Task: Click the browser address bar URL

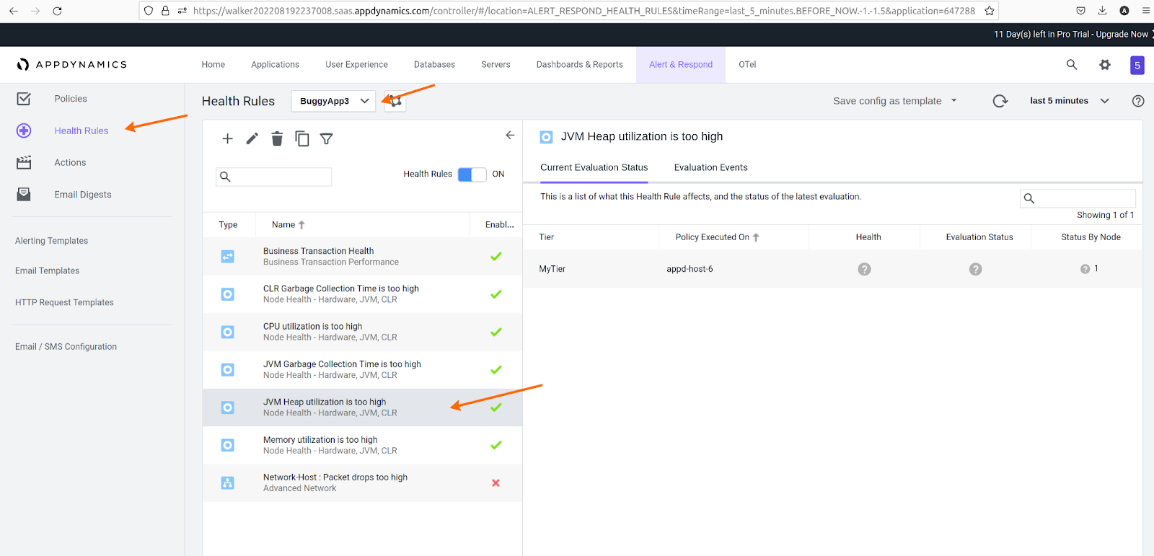Action: [584, 11]
